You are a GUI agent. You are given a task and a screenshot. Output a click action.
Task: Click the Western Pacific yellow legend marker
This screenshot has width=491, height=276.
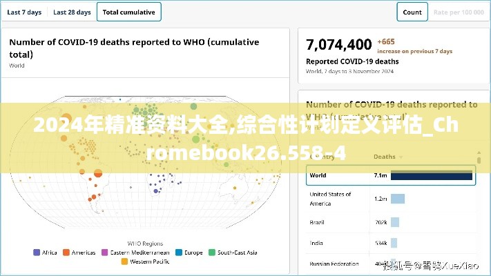click(x=124, y=262)
